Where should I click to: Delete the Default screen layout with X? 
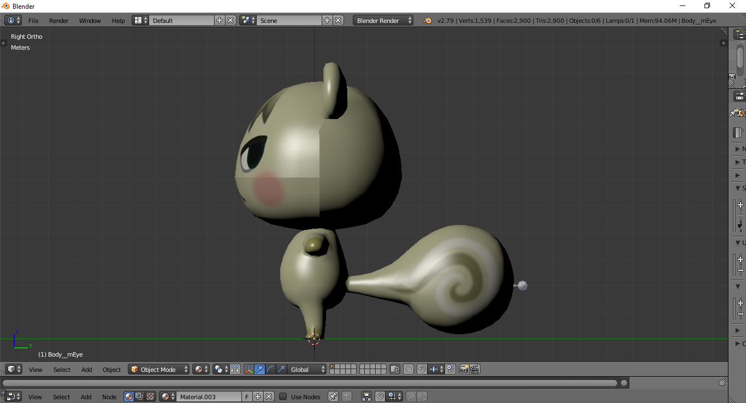pos(230,20)
